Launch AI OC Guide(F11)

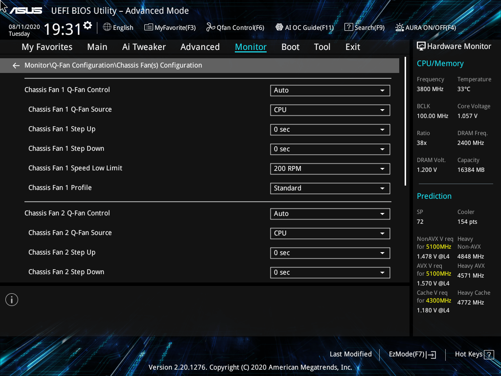coord(304,27)
